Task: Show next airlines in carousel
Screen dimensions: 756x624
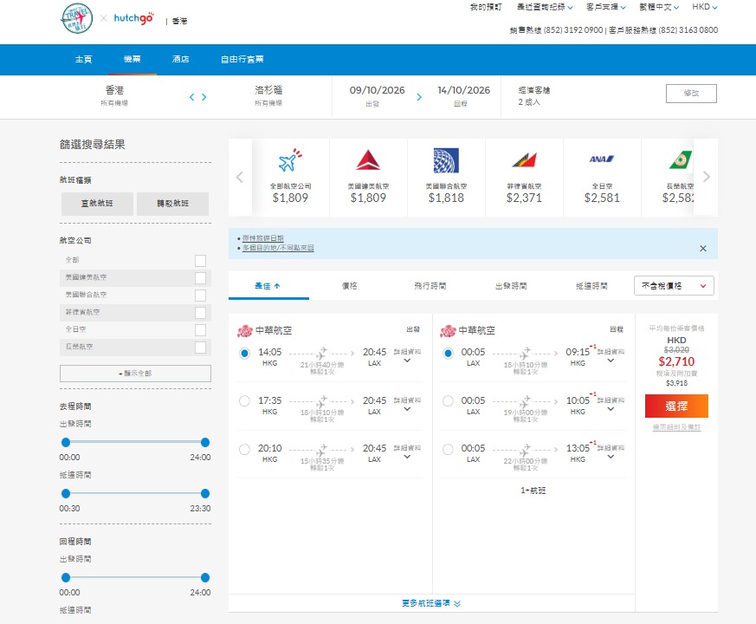Action: point(707,177)
